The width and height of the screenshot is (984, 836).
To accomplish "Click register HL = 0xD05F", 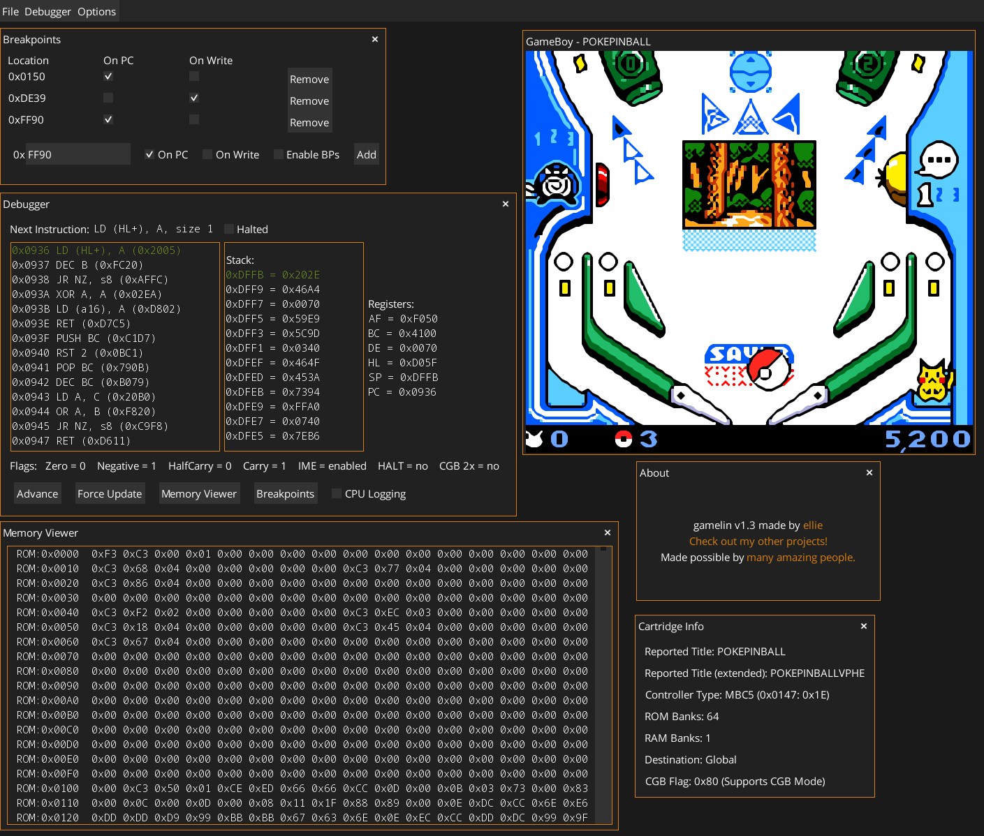I will tap(402, 362).
